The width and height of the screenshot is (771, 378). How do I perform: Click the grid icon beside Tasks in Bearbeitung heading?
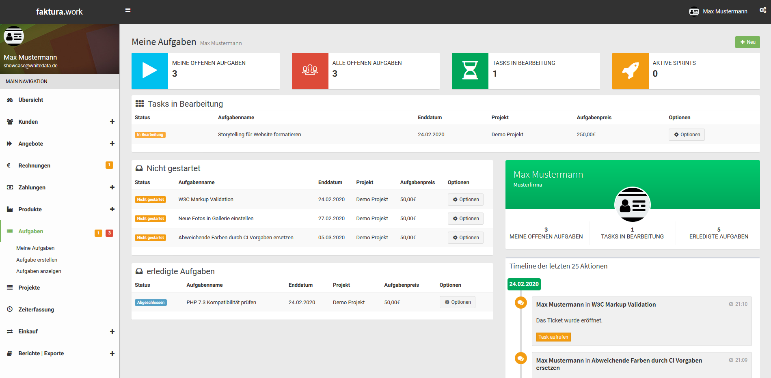pos(140,103)
